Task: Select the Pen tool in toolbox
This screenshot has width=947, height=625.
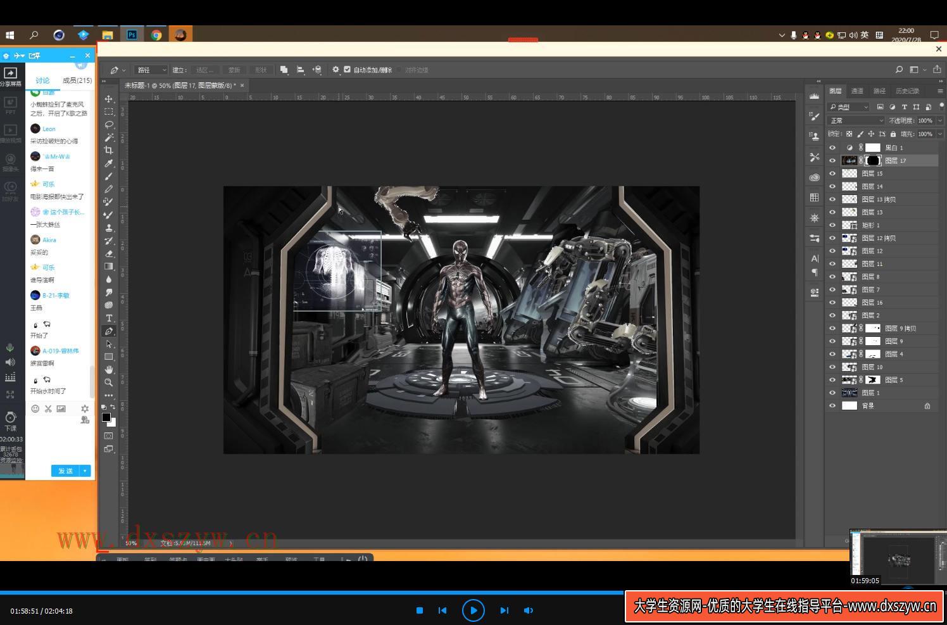Action: point(109,331)
